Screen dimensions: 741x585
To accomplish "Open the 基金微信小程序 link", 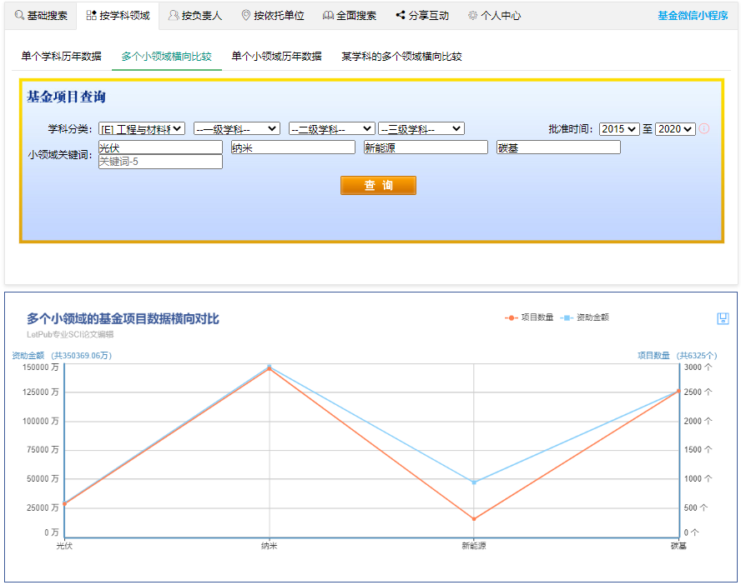I will 695,14.
